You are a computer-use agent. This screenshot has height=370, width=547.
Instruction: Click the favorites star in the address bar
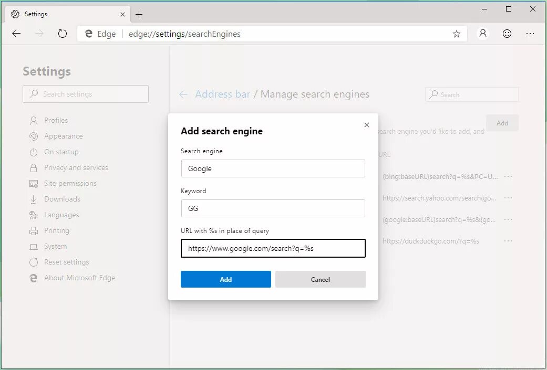tap(456, 34)
